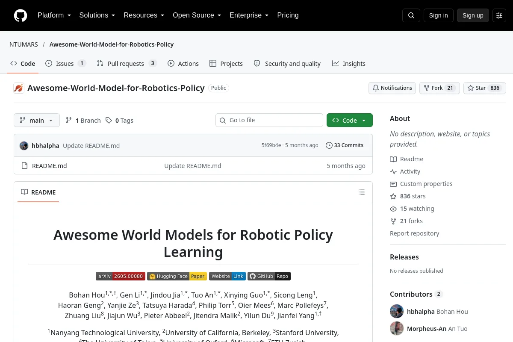Click Report repository link

(x=415, y=233)
